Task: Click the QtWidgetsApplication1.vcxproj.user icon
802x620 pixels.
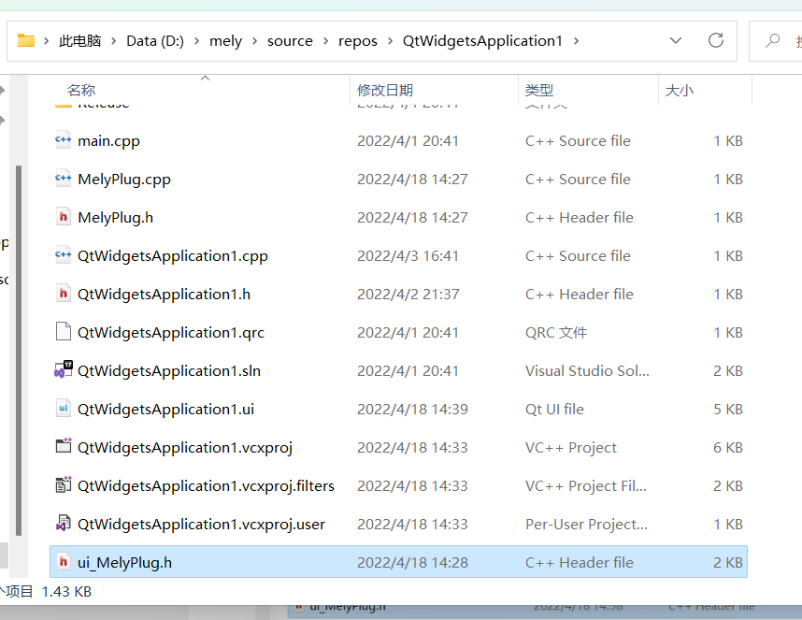Action: coord(63,523)
